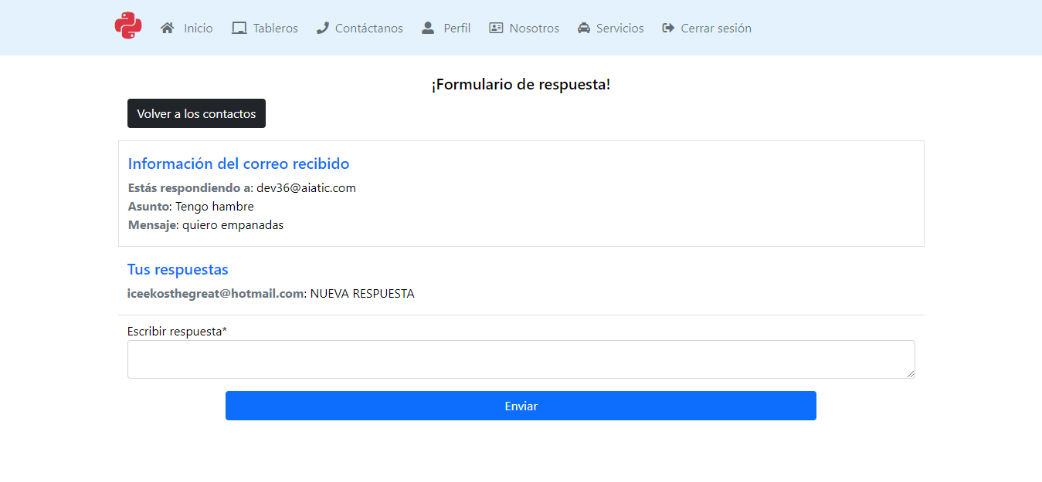
Task: Click the textarea resize handle corner
Action: pyautogui.click(x=911, y=374)
